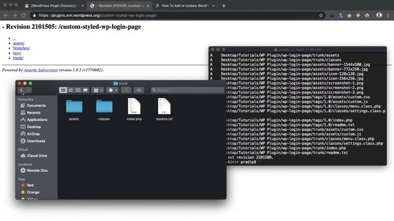
Task: Open the Finder group-by dropdown
Action: [98, 90]
